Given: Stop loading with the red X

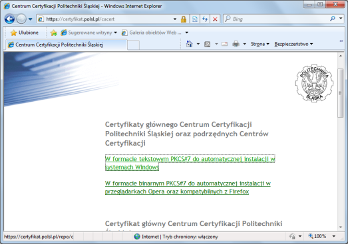Looking at the screenshot, I should coord(215,19).
